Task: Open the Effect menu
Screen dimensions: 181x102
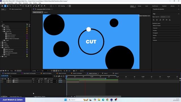Action: coord(20,3)
